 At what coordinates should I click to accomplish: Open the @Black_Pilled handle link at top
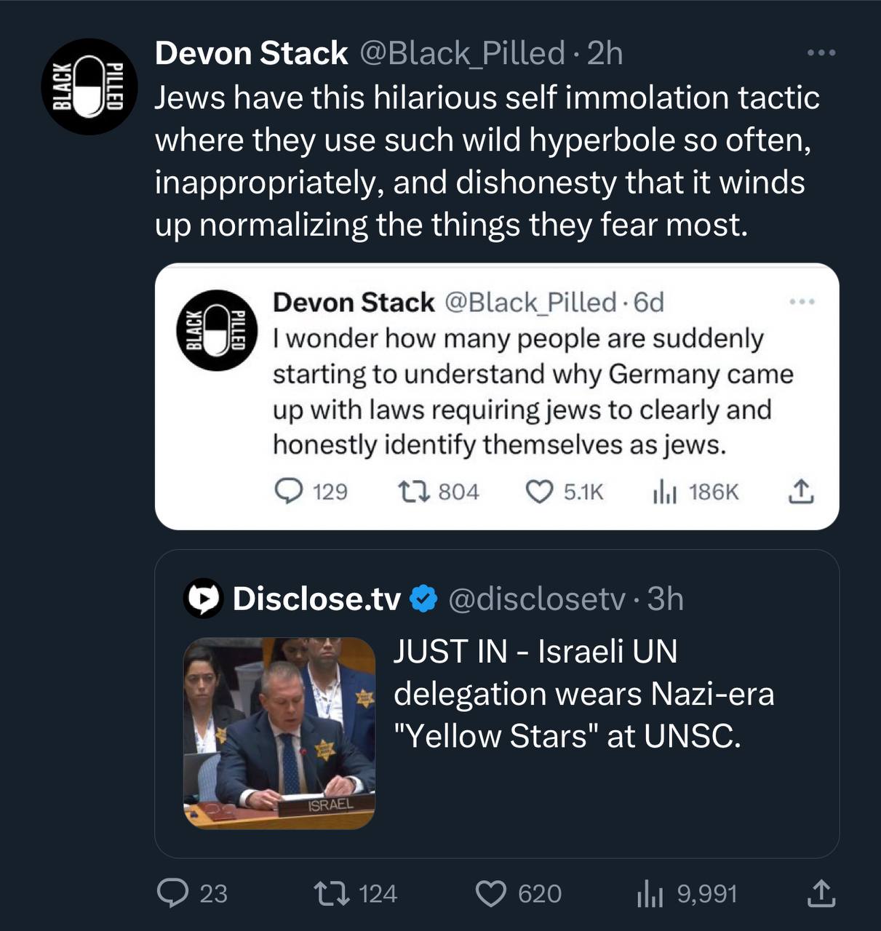point(463,53)
